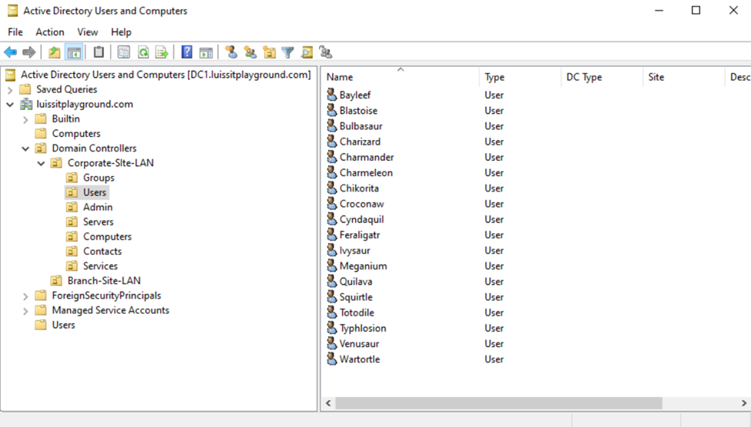Viewport: 751px width, 427px height.
Task: Create new user with toolbar icon
Action: 231,52
